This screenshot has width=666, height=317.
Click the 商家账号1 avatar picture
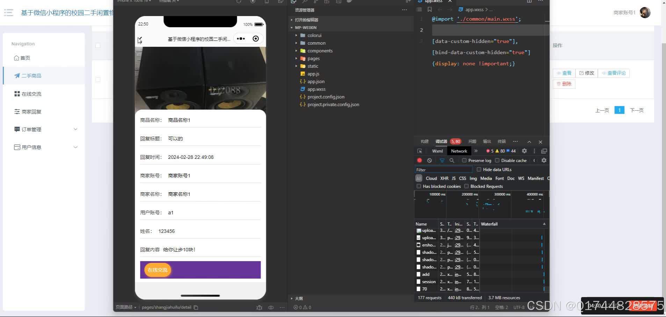[645, 13]
